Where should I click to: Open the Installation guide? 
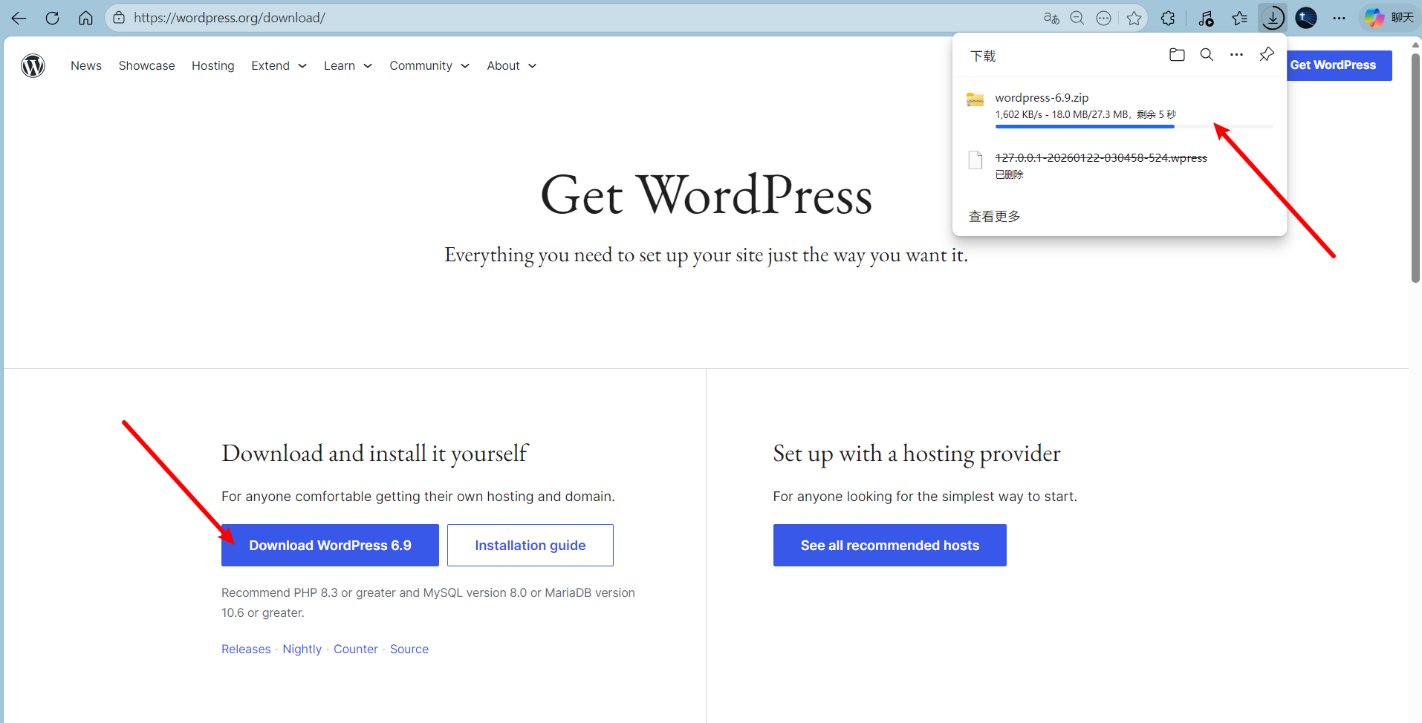pos(530,546)
